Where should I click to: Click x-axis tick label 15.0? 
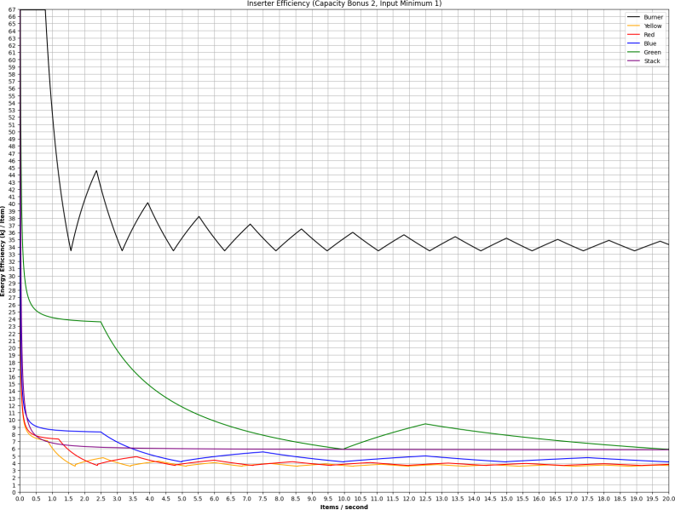(x=506, y=499)
